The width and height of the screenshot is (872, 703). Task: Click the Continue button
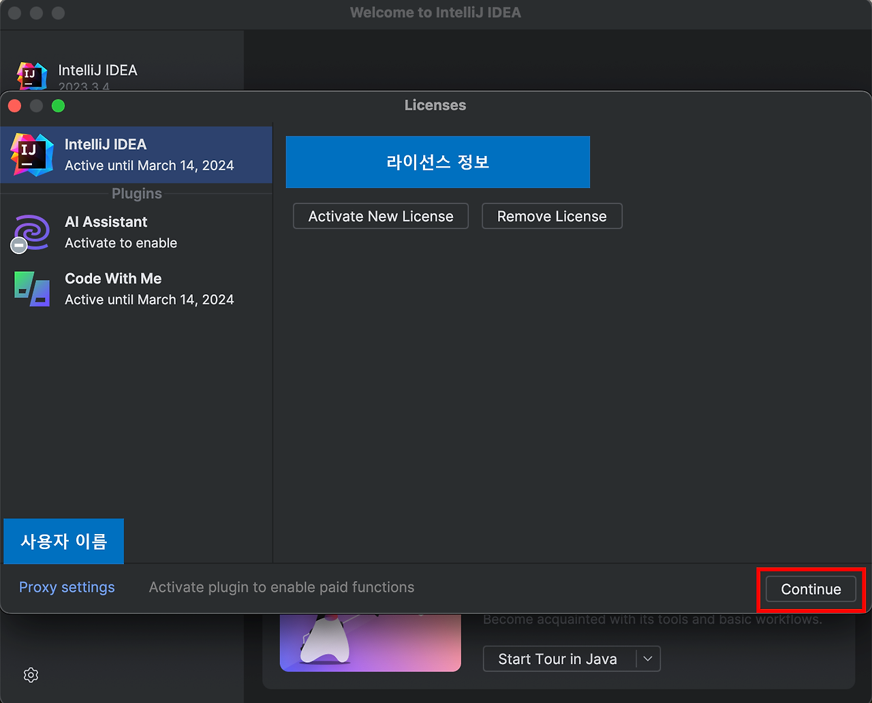pos(811,589)
